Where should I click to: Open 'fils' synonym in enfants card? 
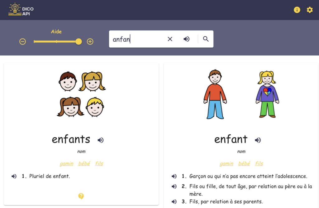click(x=99, y=163)
